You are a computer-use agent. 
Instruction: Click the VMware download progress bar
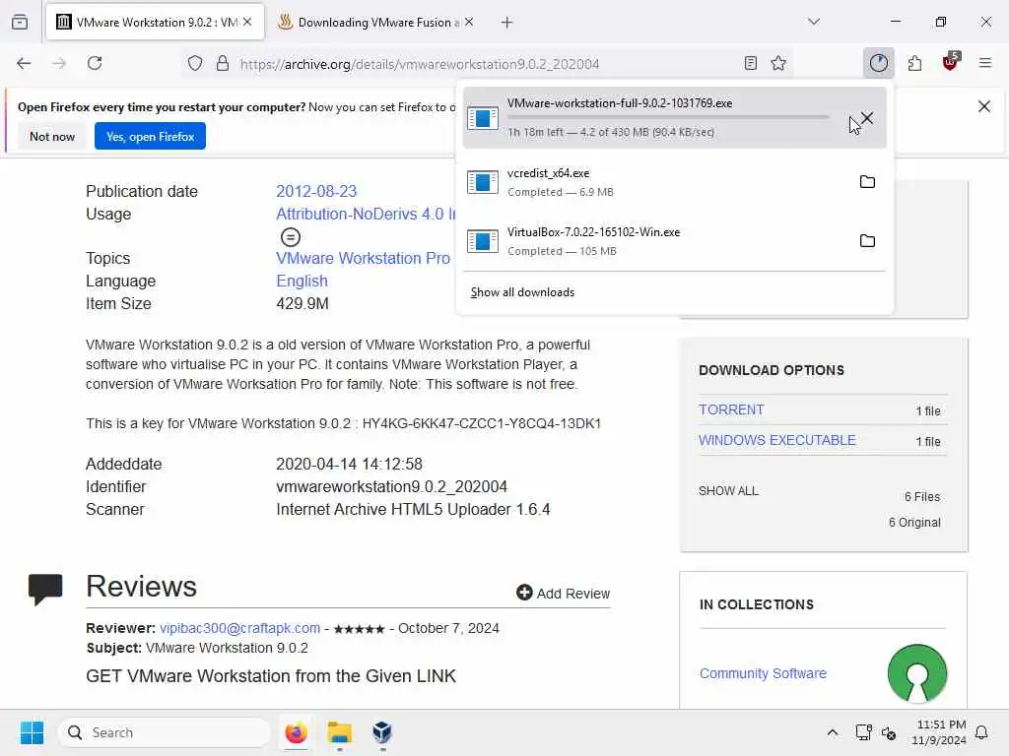coord(668,117)
